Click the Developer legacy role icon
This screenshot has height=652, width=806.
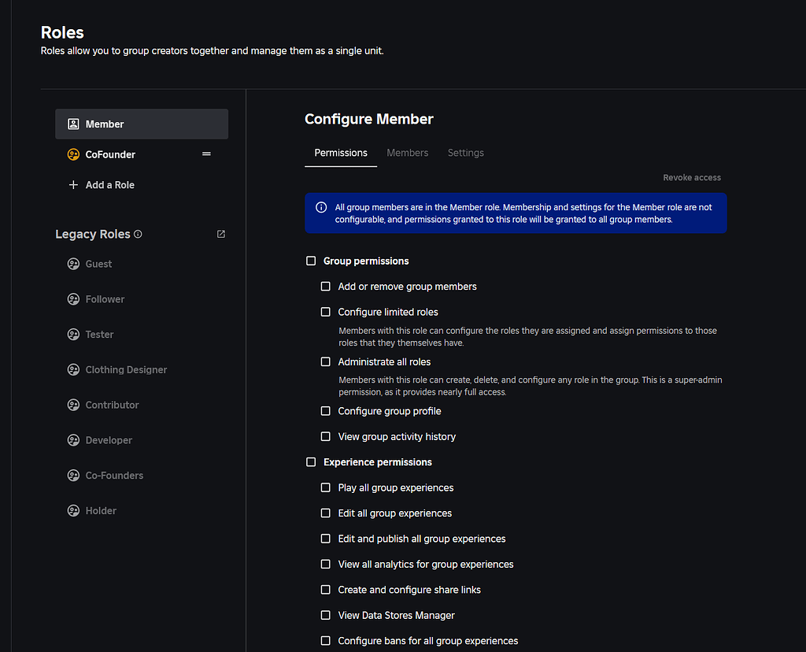(73, 440)
